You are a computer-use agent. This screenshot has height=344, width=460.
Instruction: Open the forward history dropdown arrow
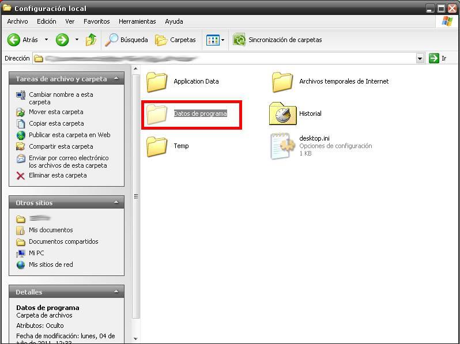(77, 40)
